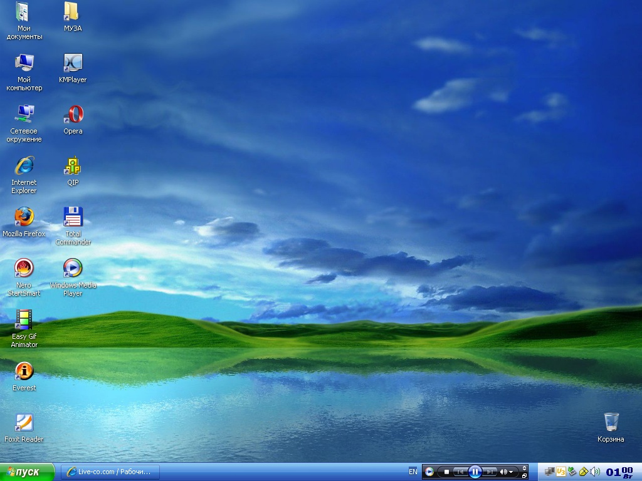The width and height of the screenshot is (642, 481).
Task: Expand the media player volume dropdown
Action: [x=511, y=472]
